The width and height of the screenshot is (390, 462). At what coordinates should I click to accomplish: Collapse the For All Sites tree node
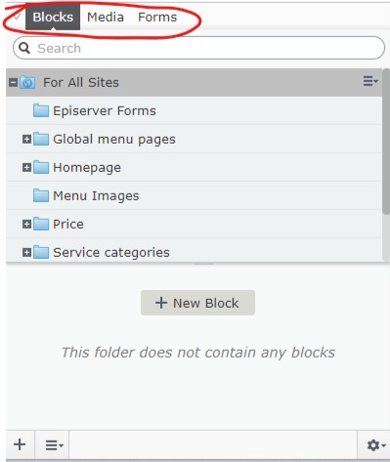pyautogui.click(x=14, y=82)
